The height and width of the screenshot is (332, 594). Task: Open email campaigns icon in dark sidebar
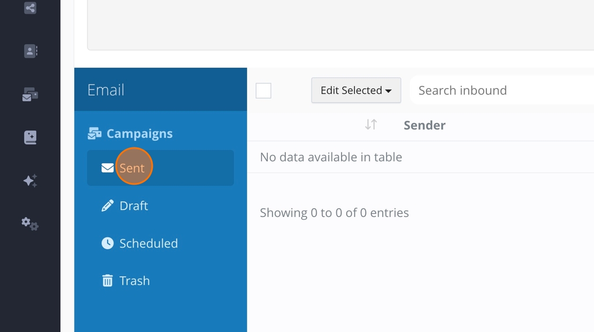click(x=30, y=95)
